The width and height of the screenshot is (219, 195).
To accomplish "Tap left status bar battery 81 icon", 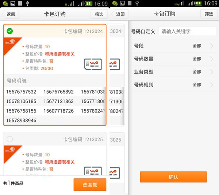I will tap(89, 3).
